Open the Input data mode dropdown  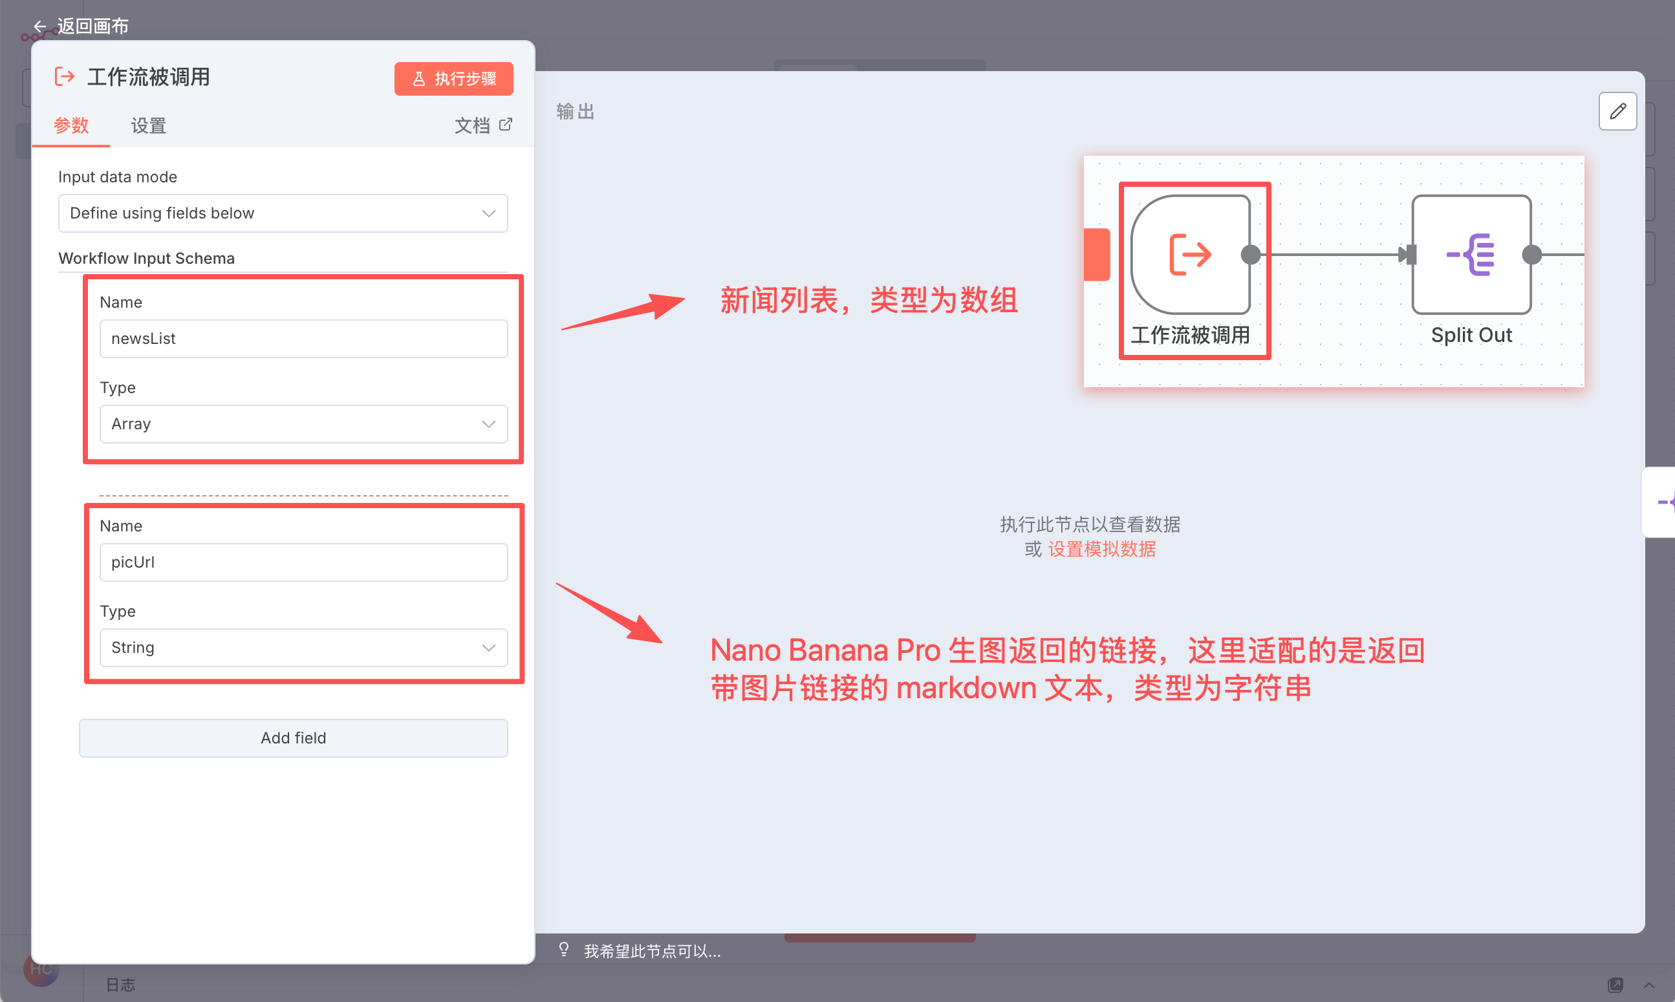[283, 213]
